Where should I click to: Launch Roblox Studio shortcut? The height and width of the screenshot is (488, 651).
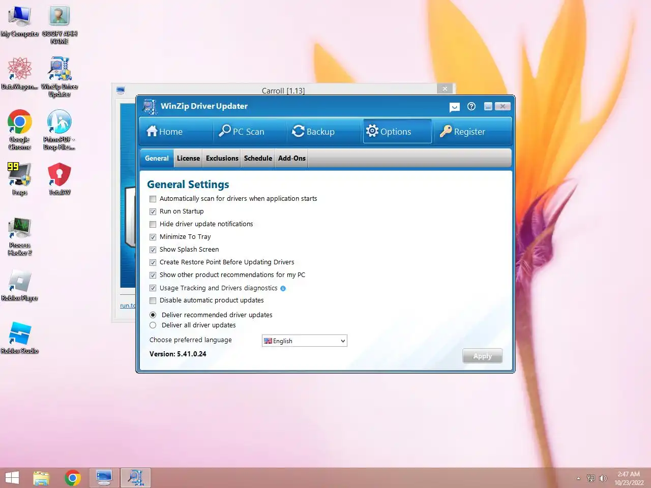pyautogui.click(x=19, y=338)
